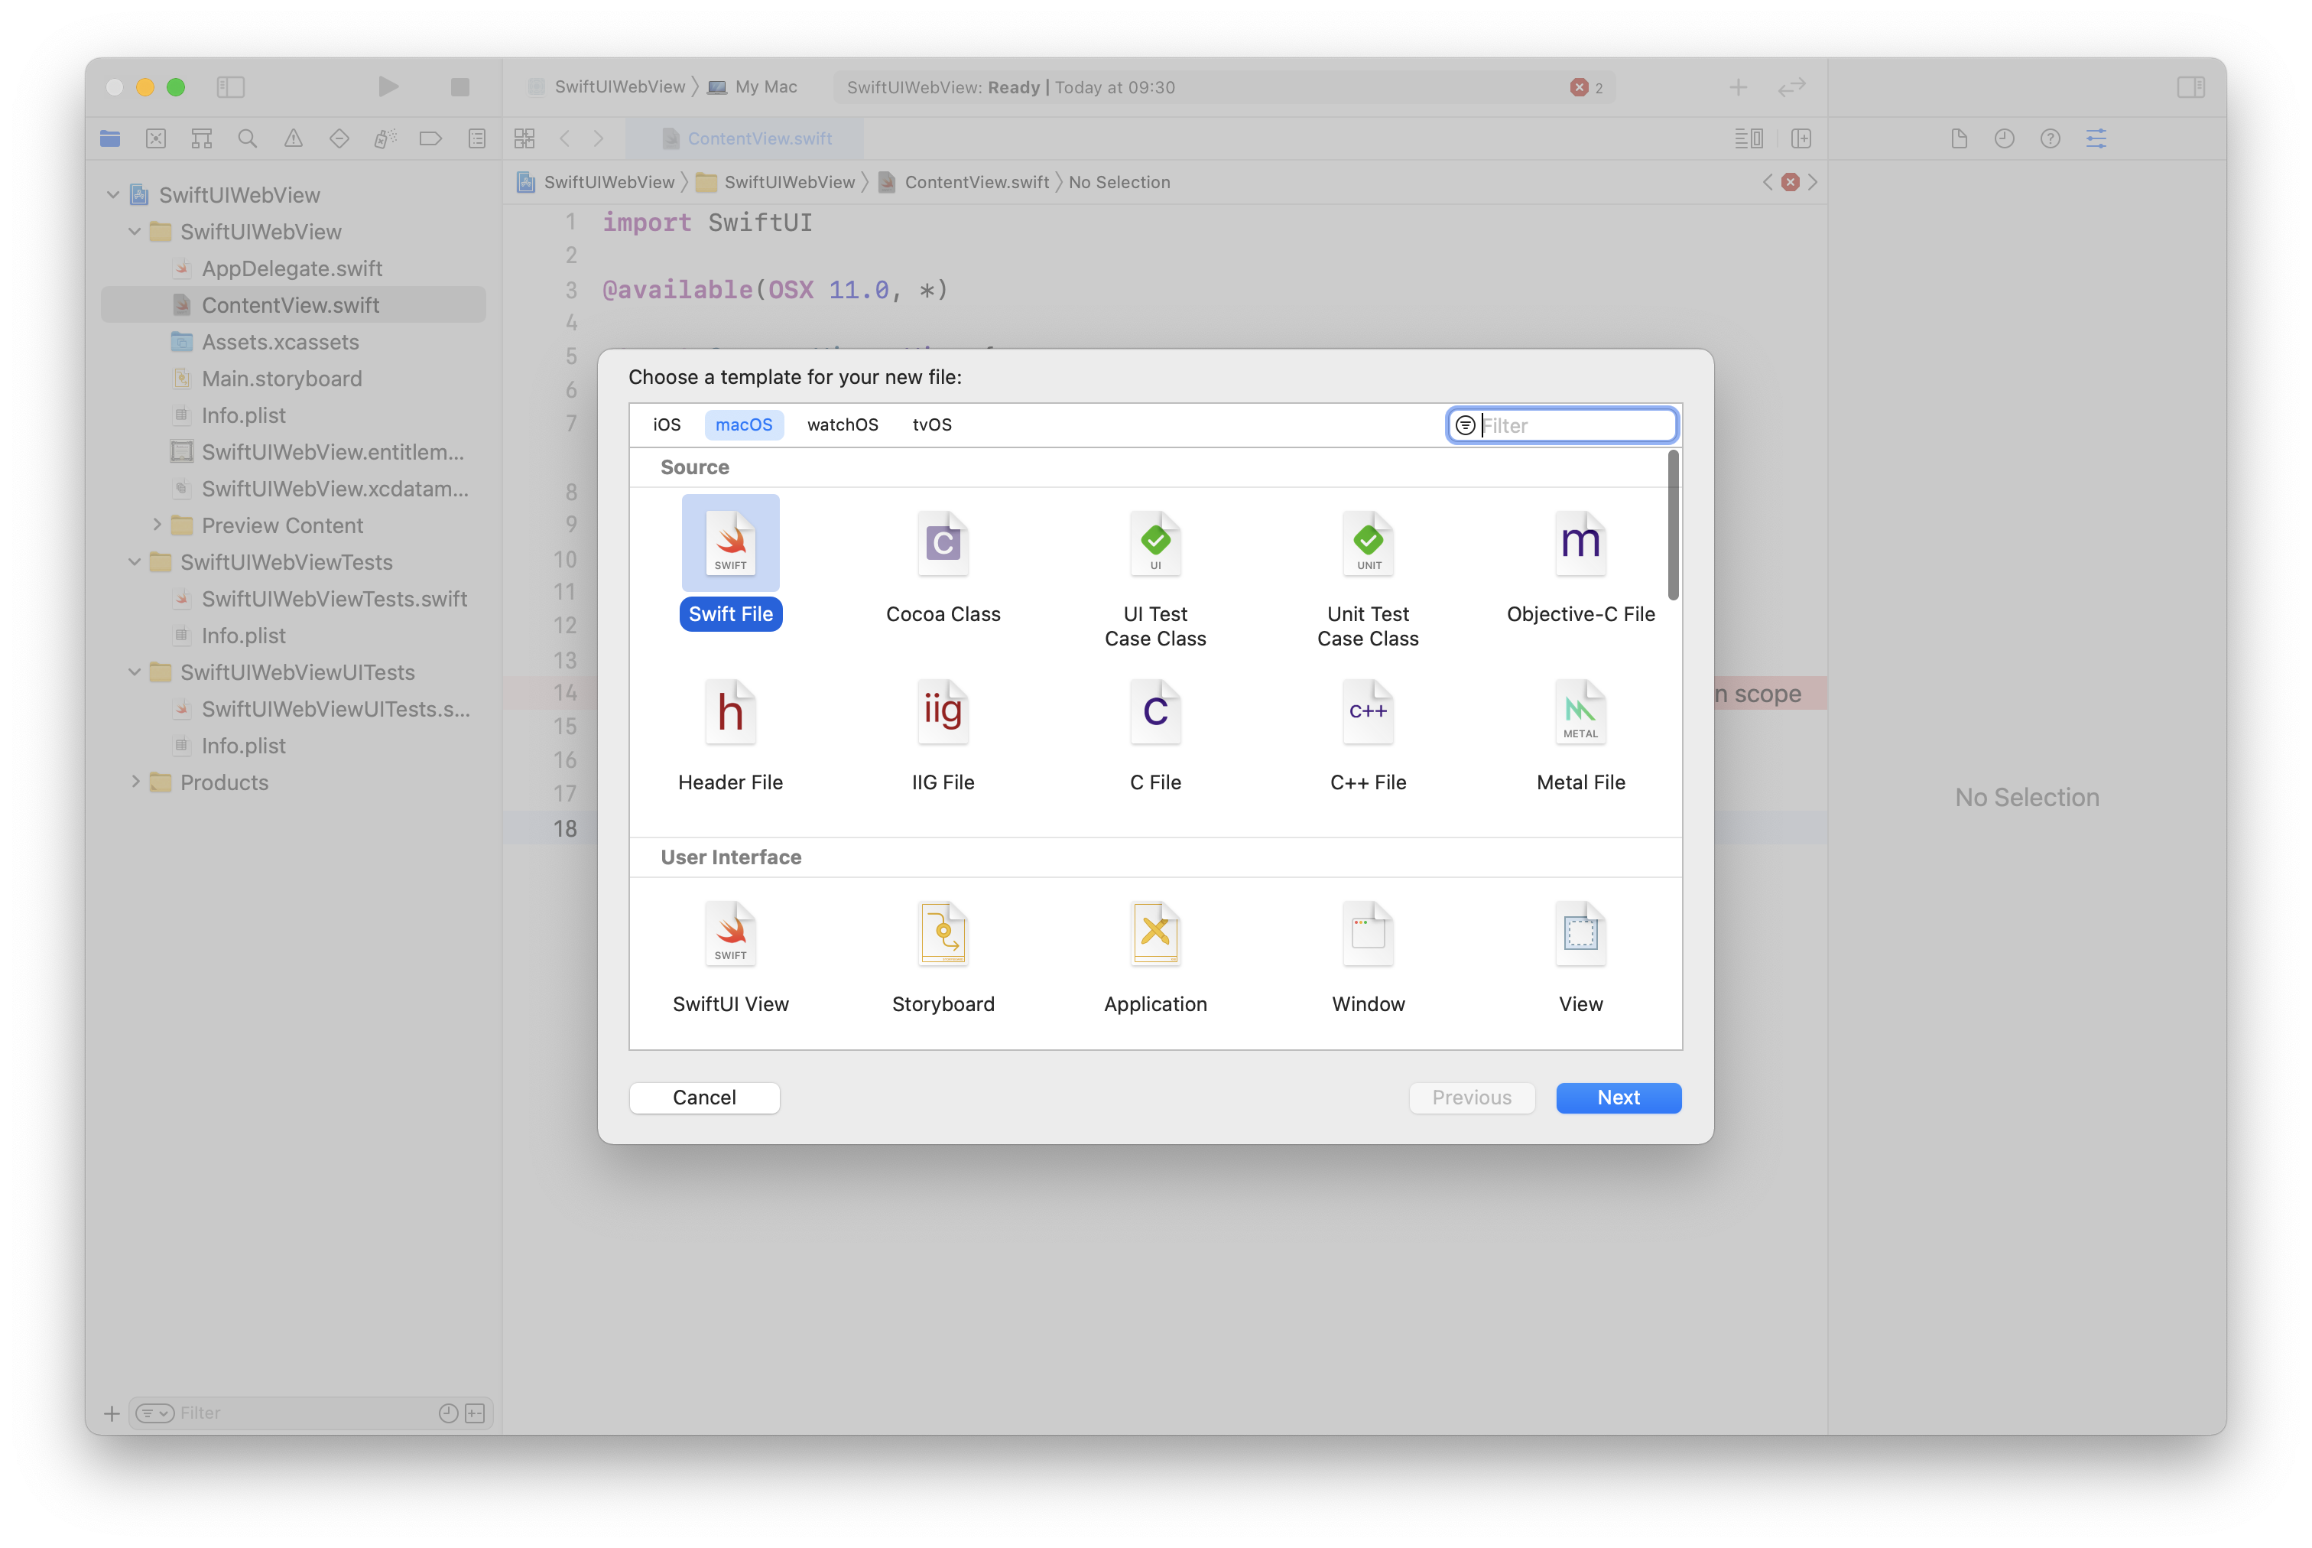Switch to the macOS platform tab

[x=744, y=424]
